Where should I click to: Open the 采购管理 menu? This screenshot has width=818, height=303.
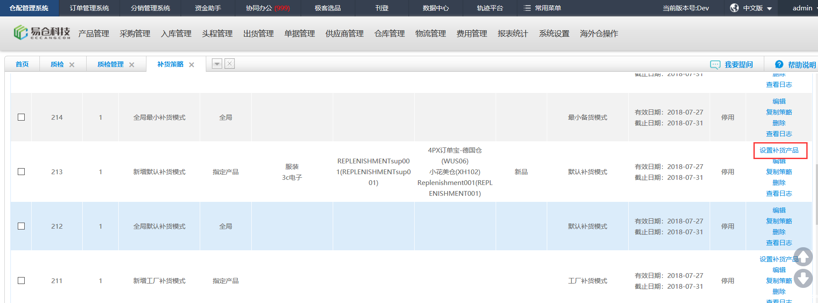tap(135, 34)
